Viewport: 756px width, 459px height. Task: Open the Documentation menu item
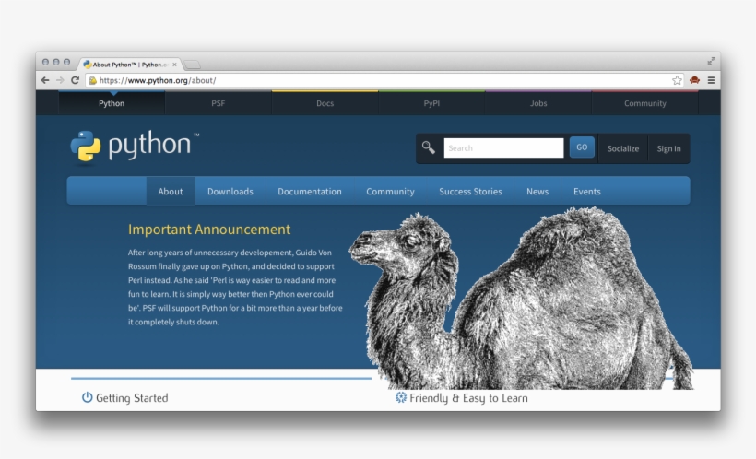310,192
